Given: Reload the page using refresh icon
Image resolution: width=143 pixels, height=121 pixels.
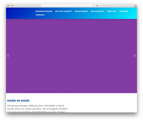Looking at the screenshot, I should tap(93, 5).
